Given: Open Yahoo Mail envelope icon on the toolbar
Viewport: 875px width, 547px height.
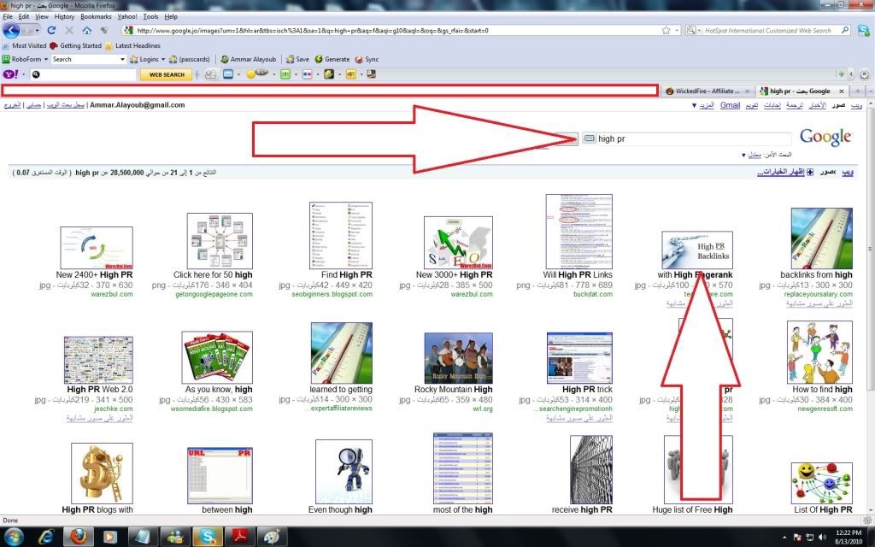Looking at the screenshot, I should click(x=228, y=74).
